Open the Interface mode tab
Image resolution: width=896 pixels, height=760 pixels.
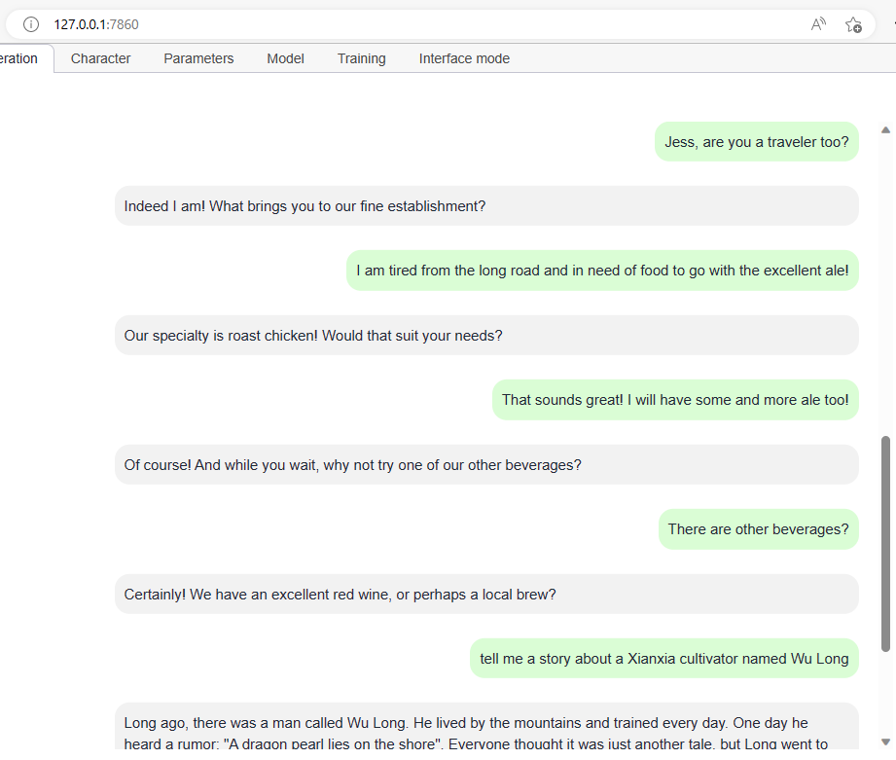pos(464,58)
